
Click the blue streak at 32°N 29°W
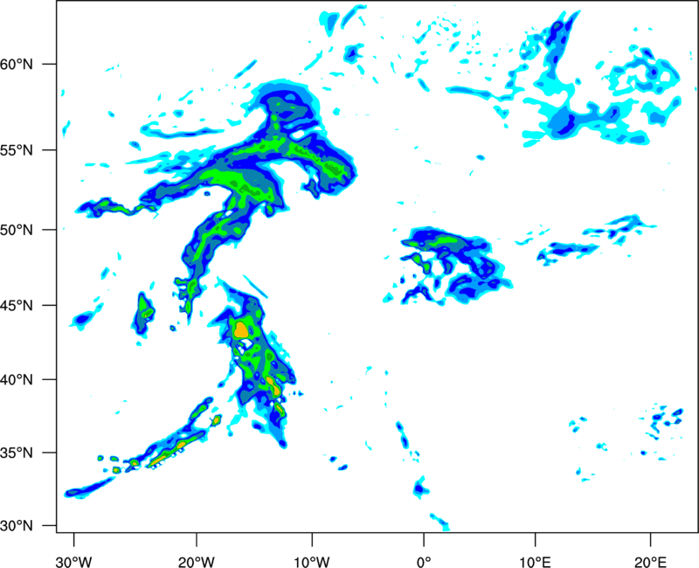pos(88,488)
